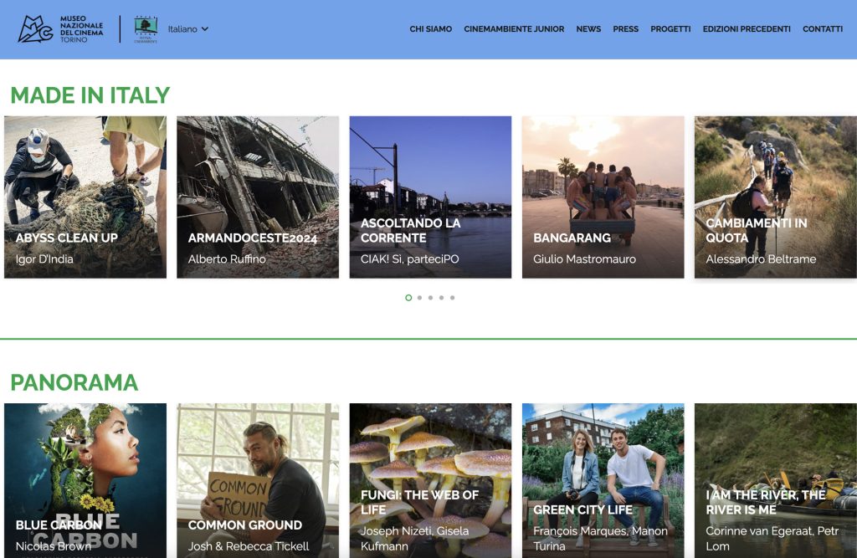
Task: Jump to the last carousel page dot
Action: 452,298
